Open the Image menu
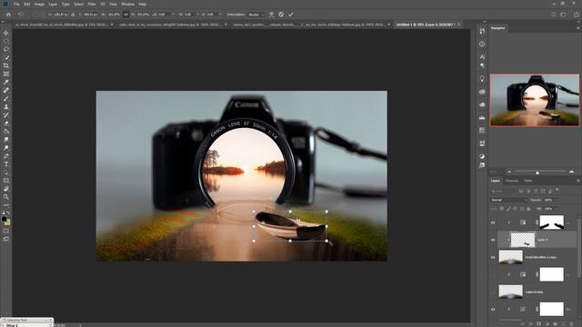 click(39, 4)
